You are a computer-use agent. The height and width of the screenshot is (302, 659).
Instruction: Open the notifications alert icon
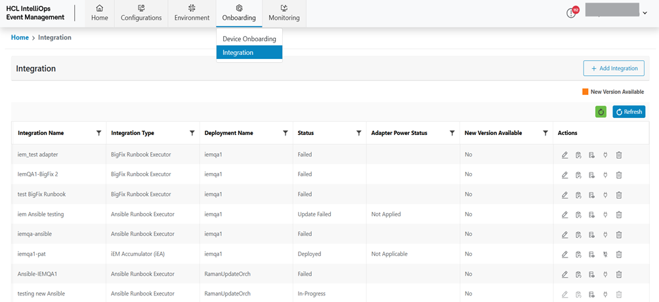(x=572, y=13)
